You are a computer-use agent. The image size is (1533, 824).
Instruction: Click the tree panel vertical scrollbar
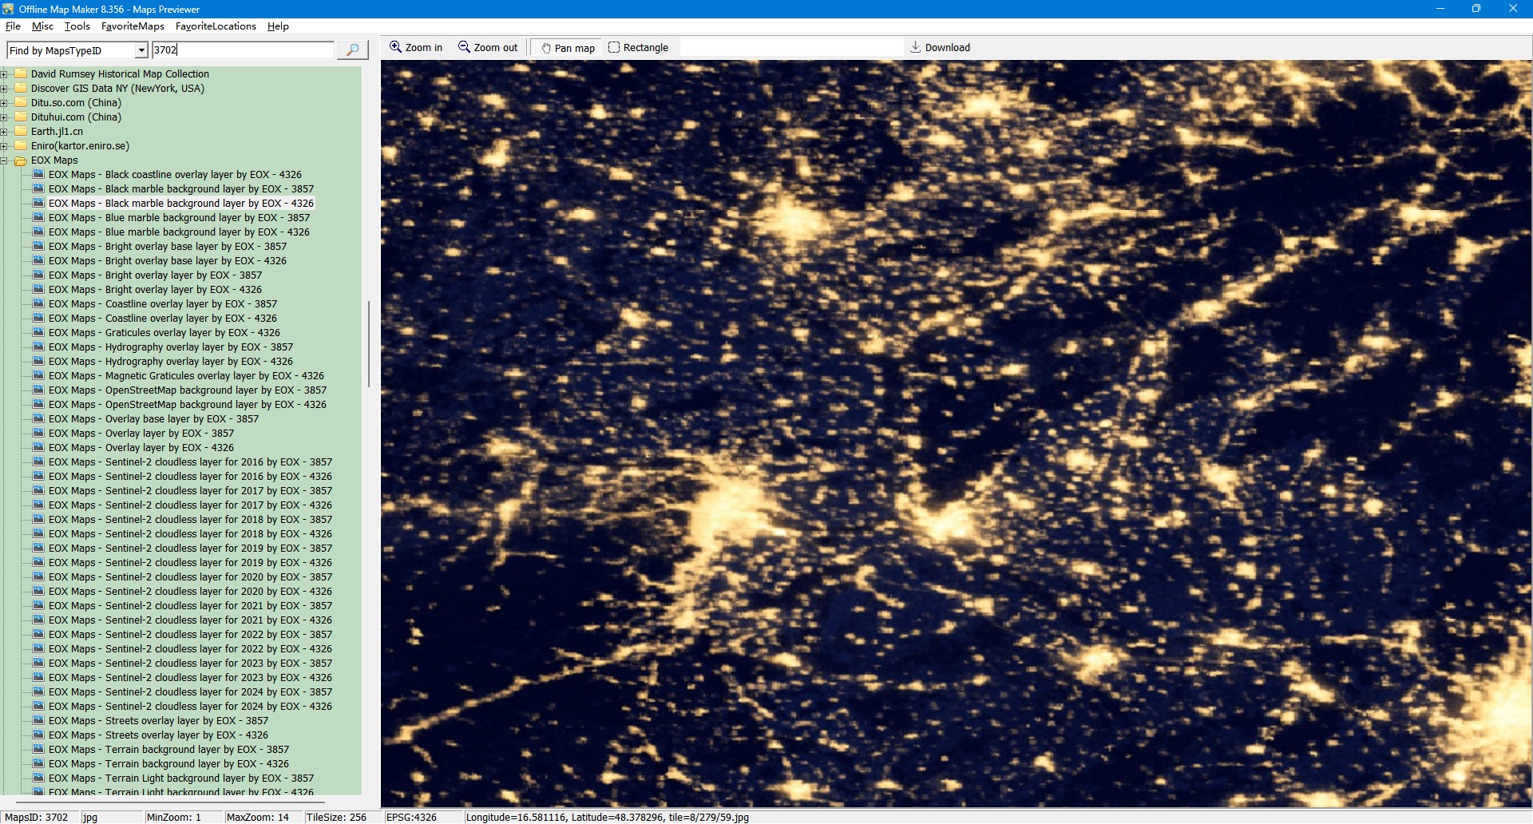click(368, 343)
